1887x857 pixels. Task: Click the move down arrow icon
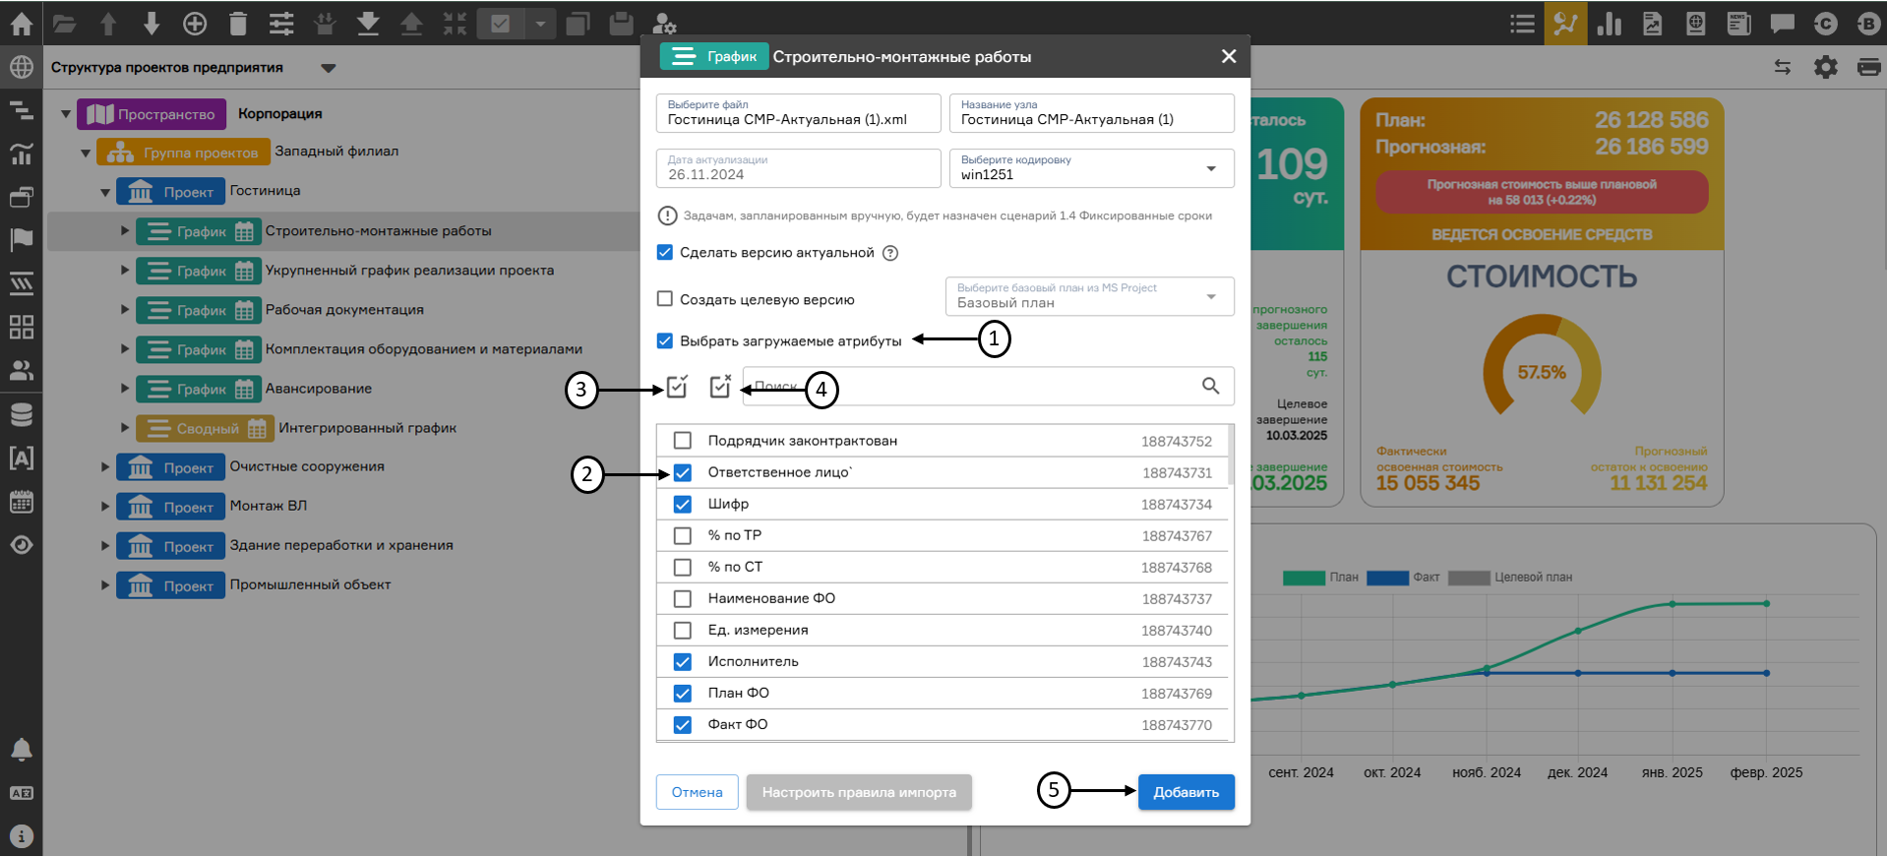[152, 24]
